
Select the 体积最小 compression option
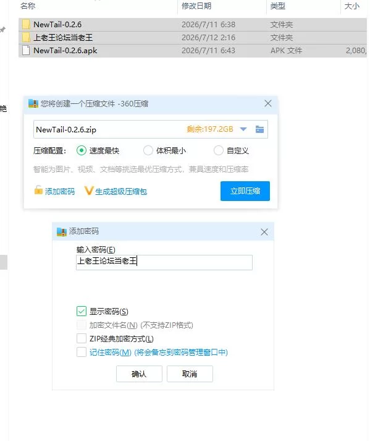pyautogui.click(x=148, y=150)
